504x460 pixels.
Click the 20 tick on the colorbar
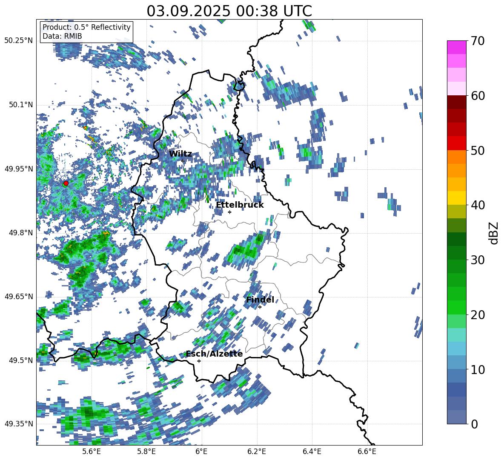tap(478, 314)
